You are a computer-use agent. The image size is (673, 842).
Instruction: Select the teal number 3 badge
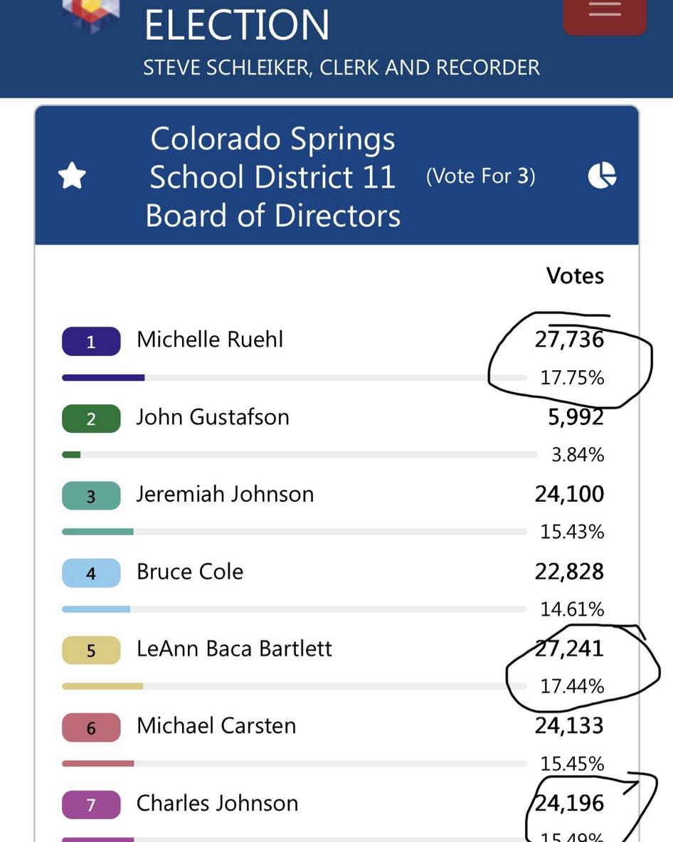(91, 496)
